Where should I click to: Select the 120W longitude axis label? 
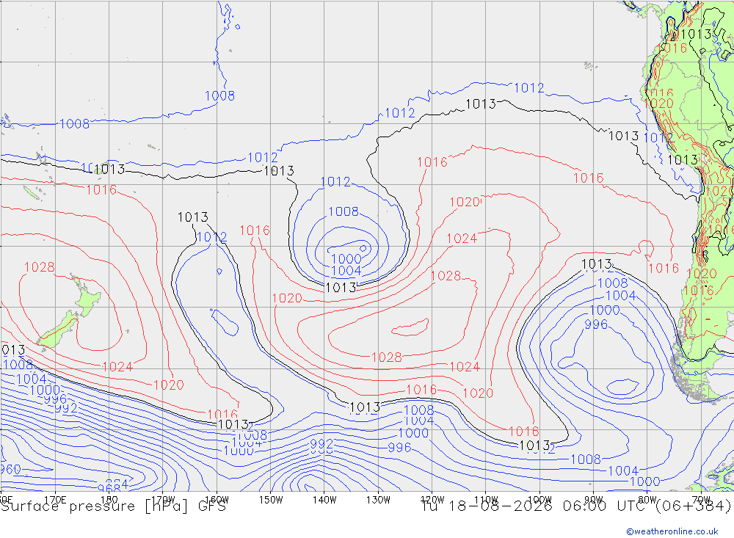[x=432, y=500]
